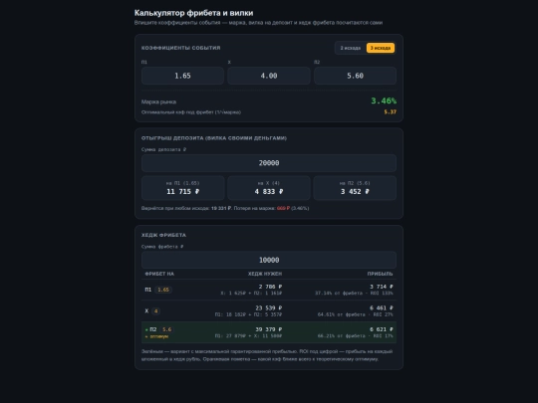Click the hedge amount '2 786 ₽'

coord(270,287)
